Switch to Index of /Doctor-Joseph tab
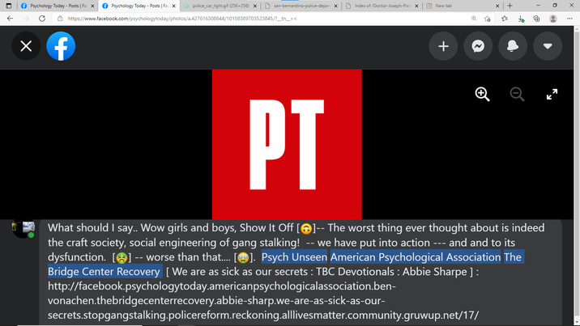The width and height of the screenshot is (580, 326). pos(382,6)
